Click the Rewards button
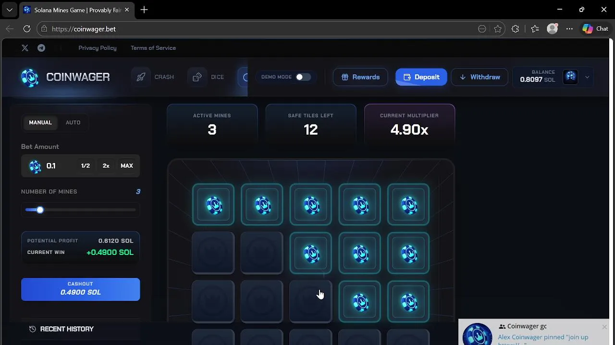 pos(360,77)
